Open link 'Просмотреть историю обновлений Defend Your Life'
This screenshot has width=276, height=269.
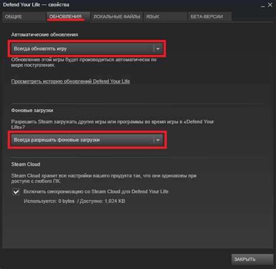70,81
